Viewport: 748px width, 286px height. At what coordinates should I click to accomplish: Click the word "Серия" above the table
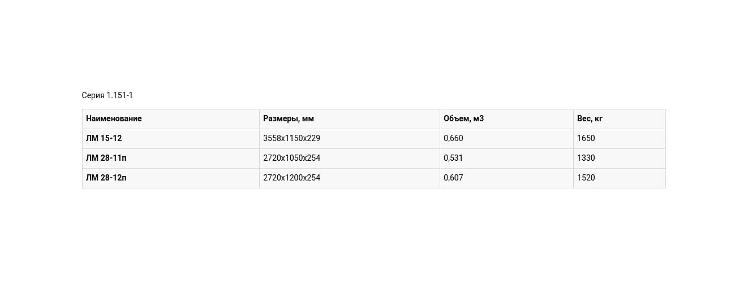coord(93,95)
